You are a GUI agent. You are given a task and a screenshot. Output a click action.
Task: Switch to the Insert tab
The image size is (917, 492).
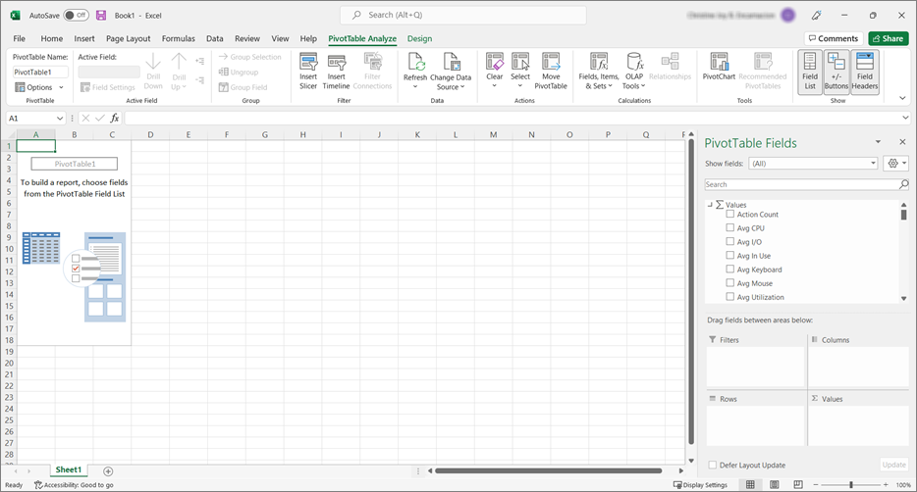pyautogui.click(x=84, y=38)
